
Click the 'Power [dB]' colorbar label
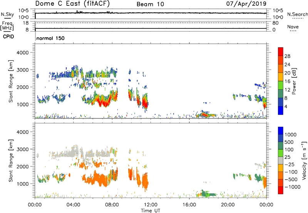[x=294, y=82]
